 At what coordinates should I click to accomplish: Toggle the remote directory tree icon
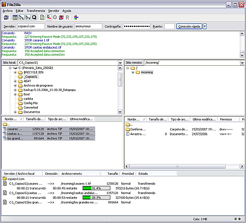pyautogui.click(x=28, y=18)
